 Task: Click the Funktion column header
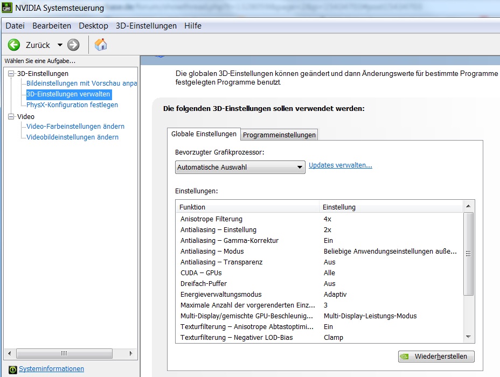click(247, 207)
